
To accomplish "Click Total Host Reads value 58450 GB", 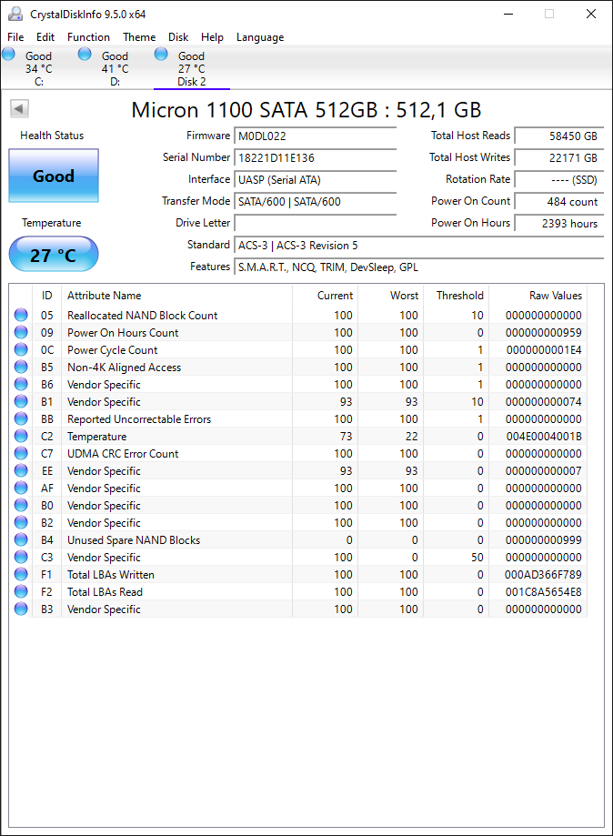I will pyautogui.click(x=559, y=136).
